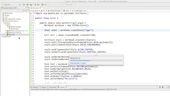
Task: Open dropdown next to New Java Class icon
Action: coord(39,5)
